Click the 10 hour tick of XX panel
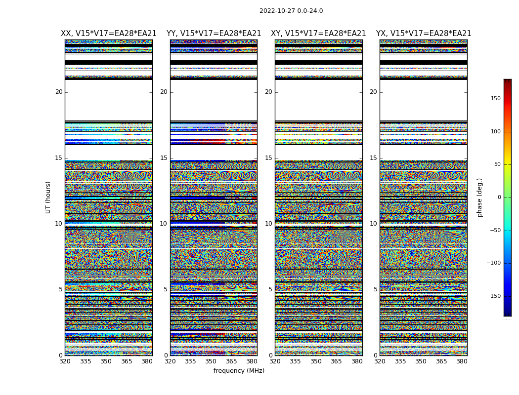 (x=59, y=224)
